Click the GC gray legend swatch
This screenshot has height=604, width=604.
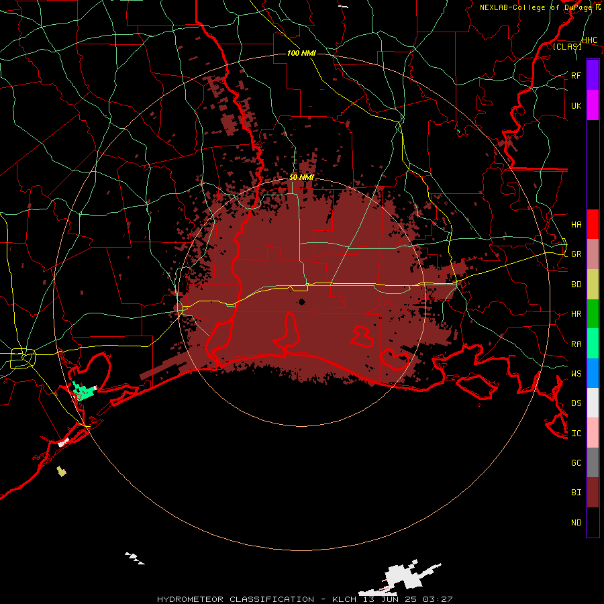[x=593, y=462]
